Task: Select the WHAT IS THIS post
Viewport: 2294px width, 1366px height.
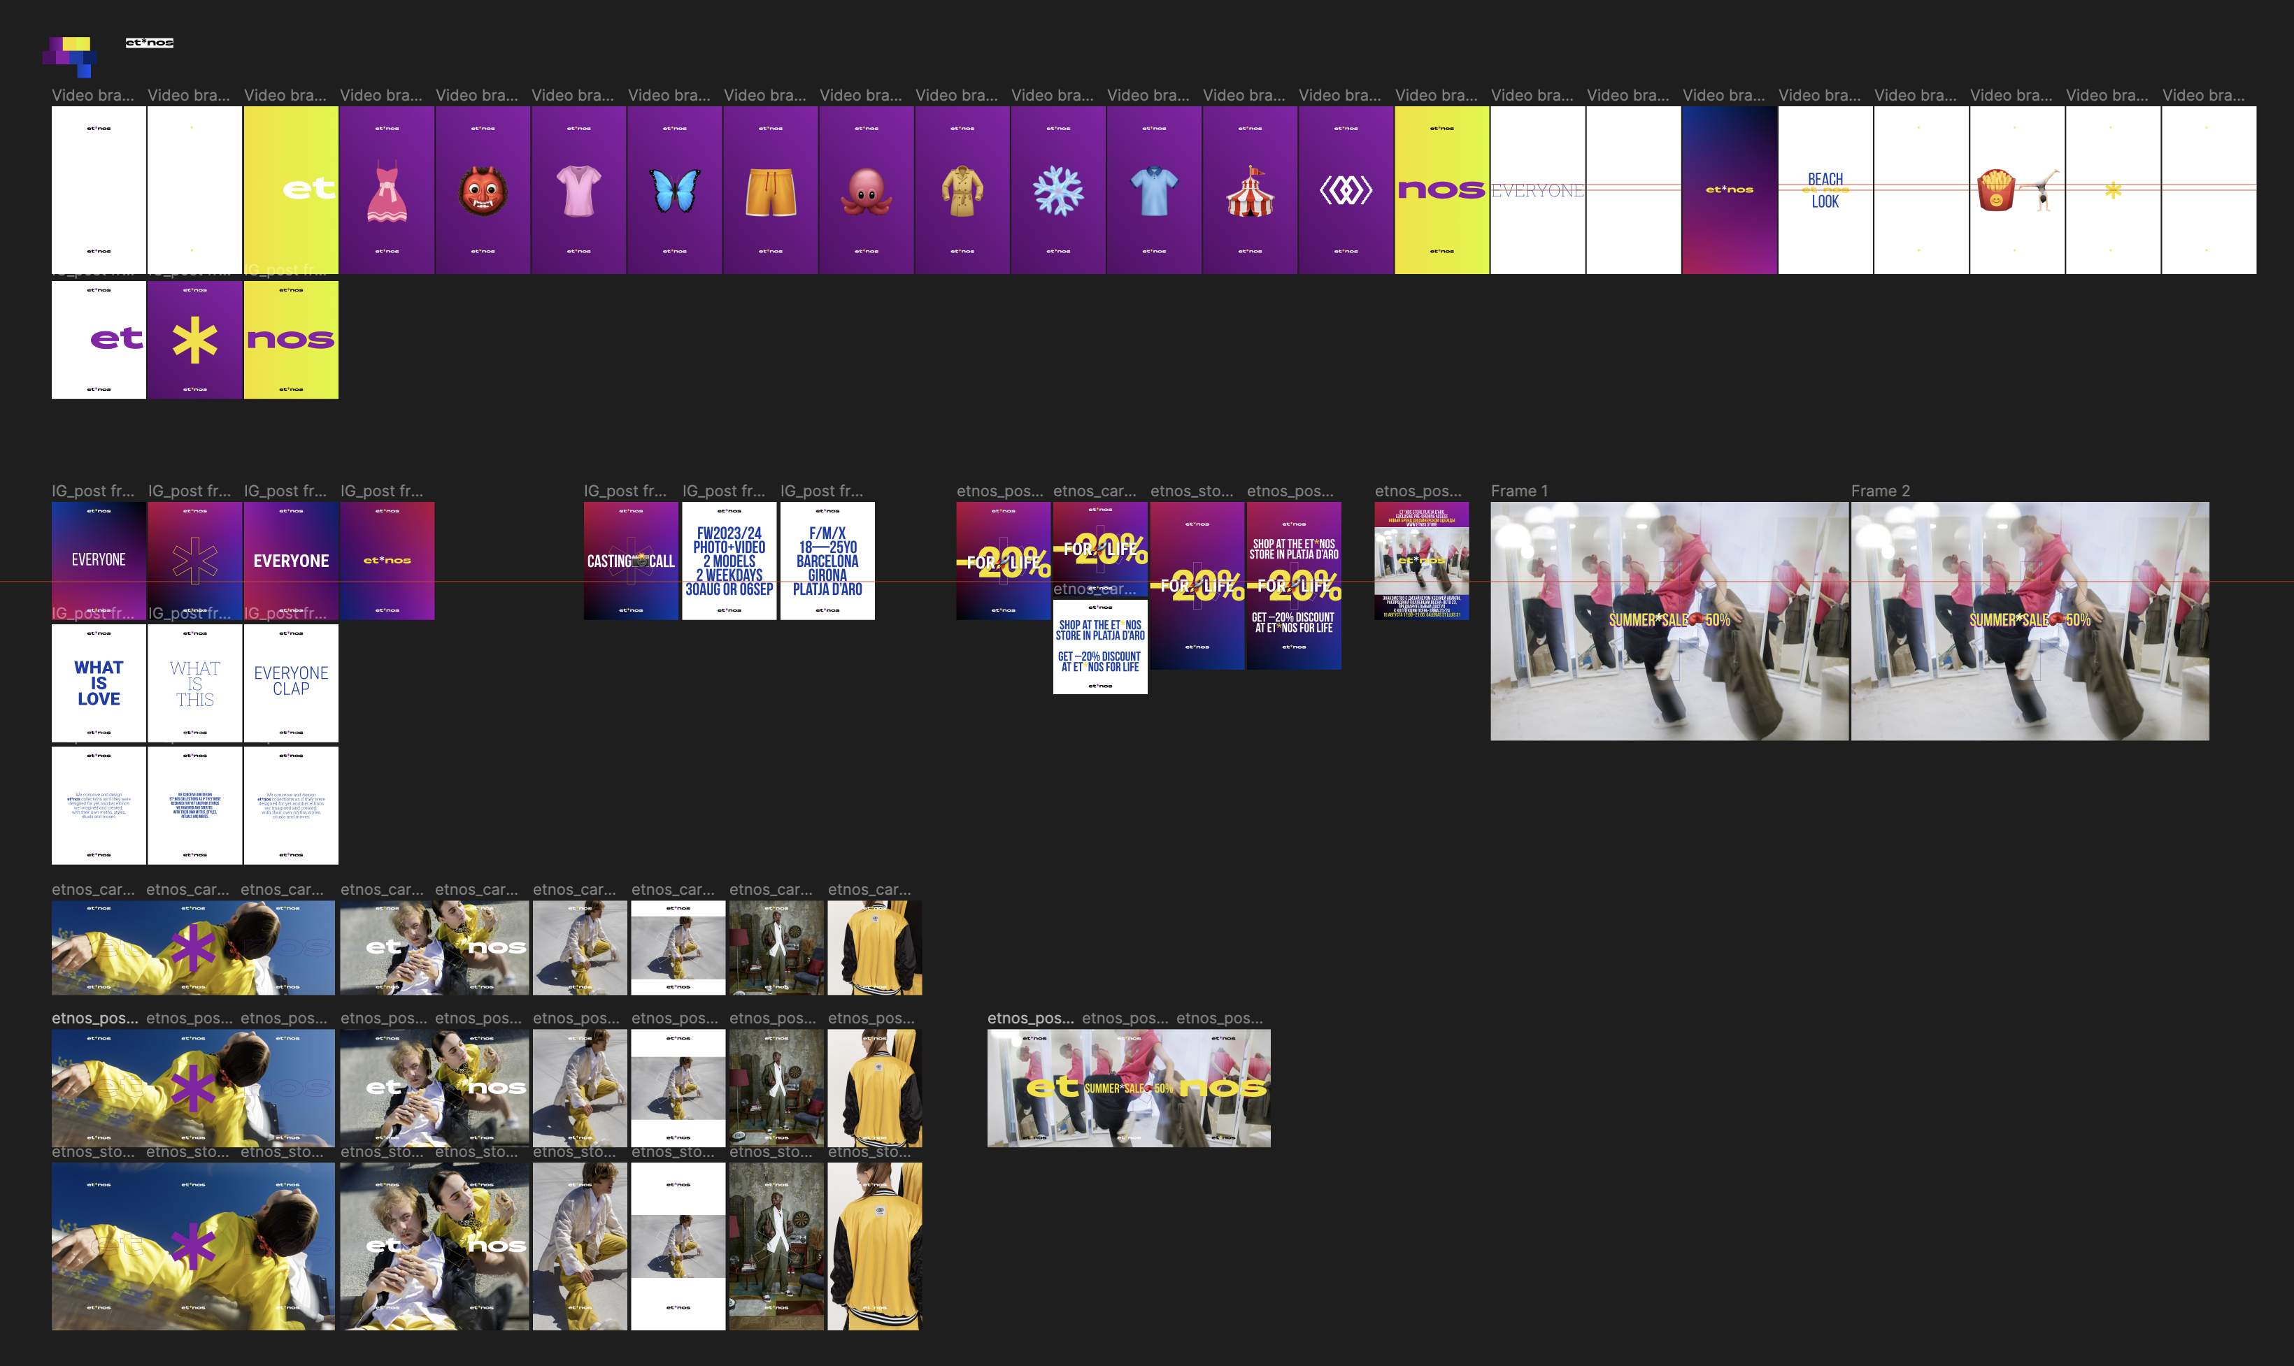Action: (194, 683)
